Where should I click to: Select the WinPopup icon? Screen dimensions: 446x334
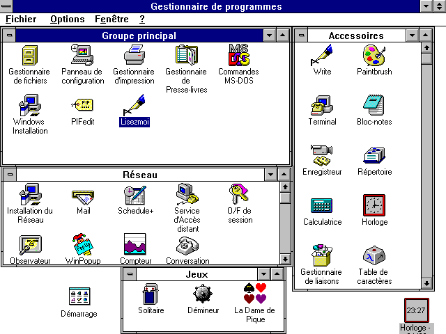(82, 244)
